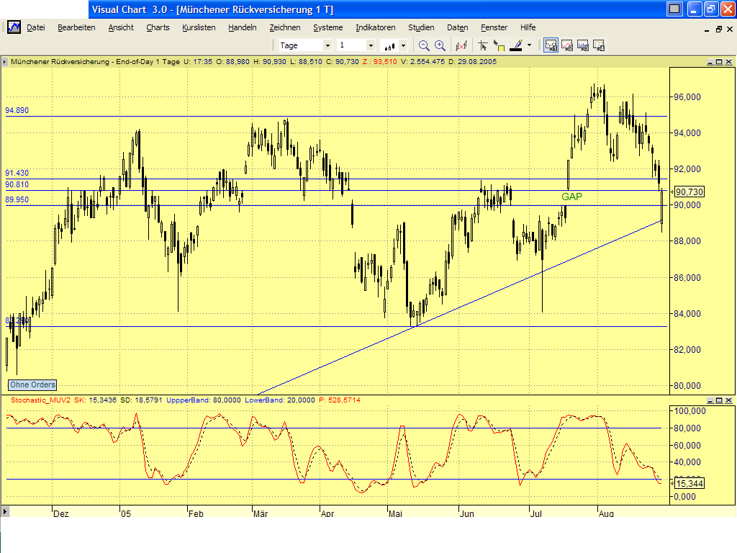737x553 pixels.
Task: Open chart workspace 1
Action: coord(551,45)
